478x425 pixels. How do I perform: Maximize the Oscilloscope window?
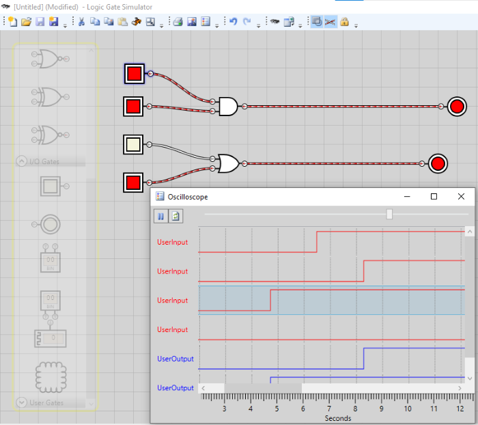(x=434, y=197)
